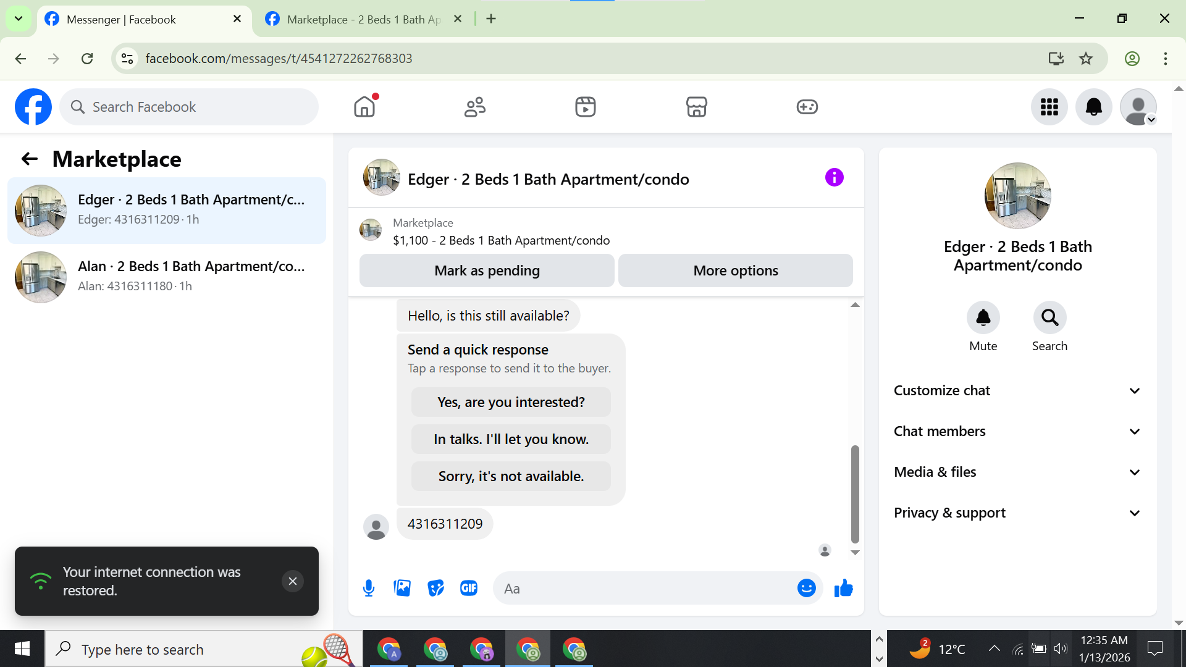
Task: Open the sticker picker icon
Action: tap(435, 588)
